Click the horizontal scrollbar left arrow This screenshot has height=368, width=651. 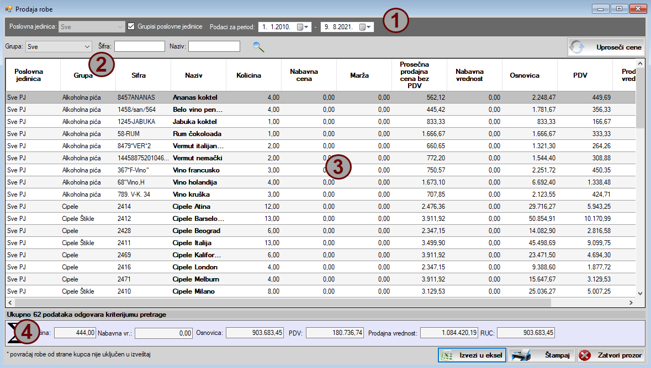(x=10, y=302)
